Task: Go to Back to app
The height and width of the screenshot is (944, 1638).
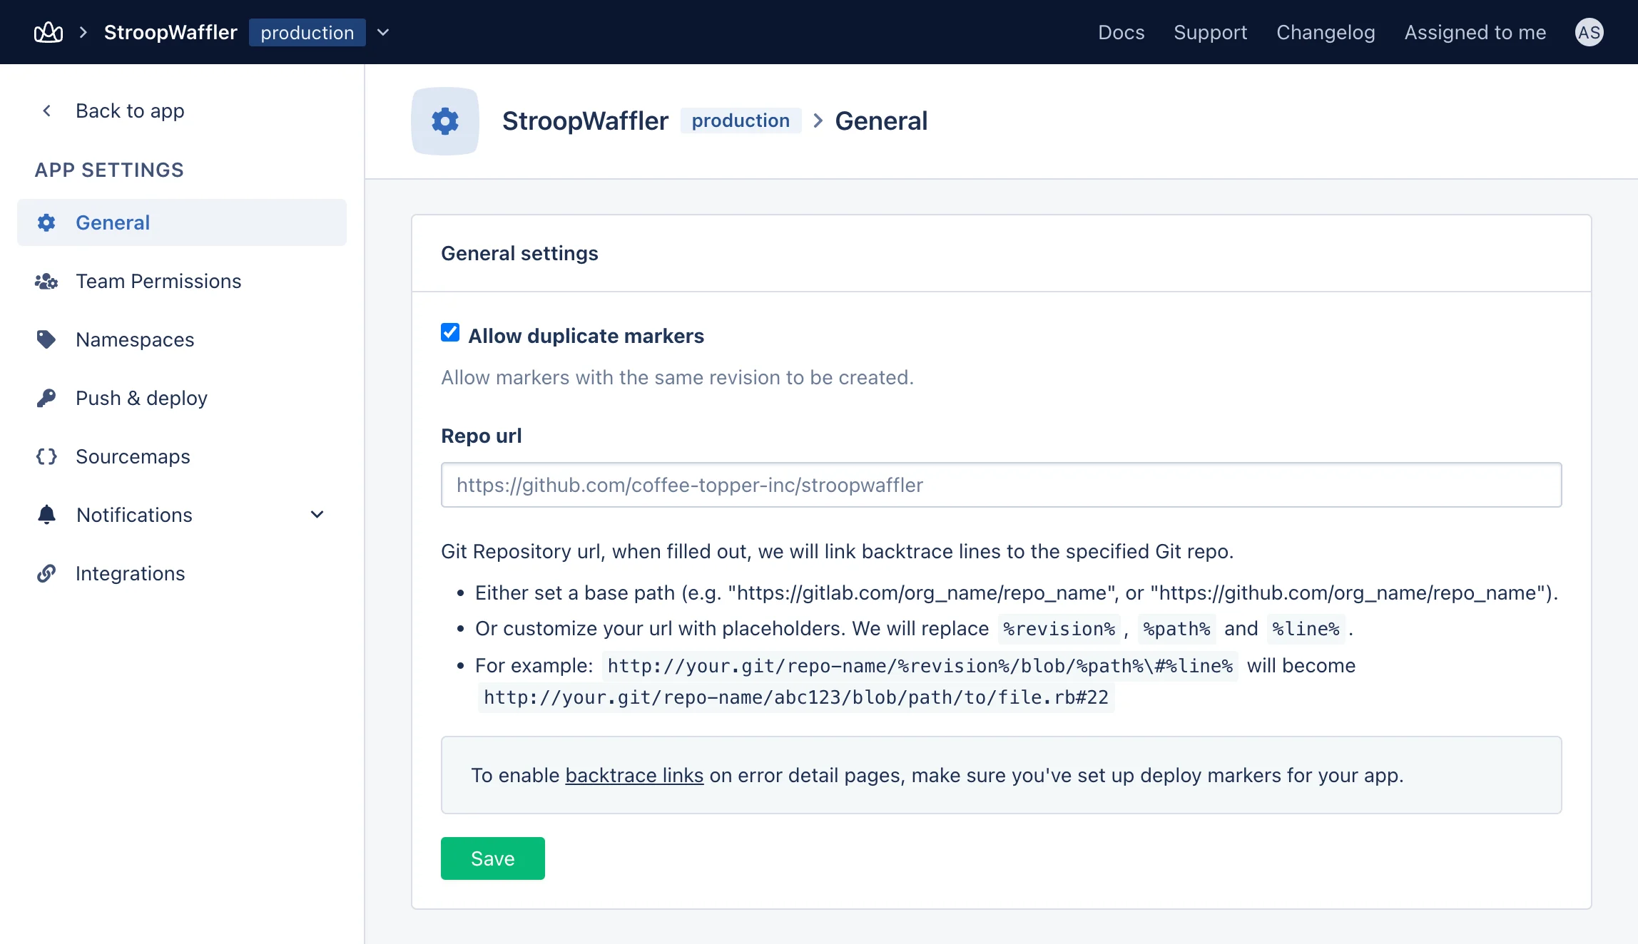Action: (x=130, y=111)
